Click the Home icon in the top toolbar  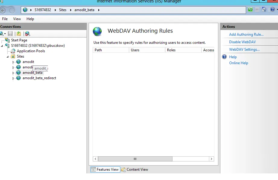264,9
